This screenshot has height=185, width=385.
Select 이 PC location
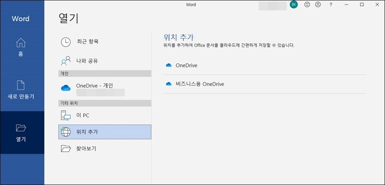[x=105, y=115]
